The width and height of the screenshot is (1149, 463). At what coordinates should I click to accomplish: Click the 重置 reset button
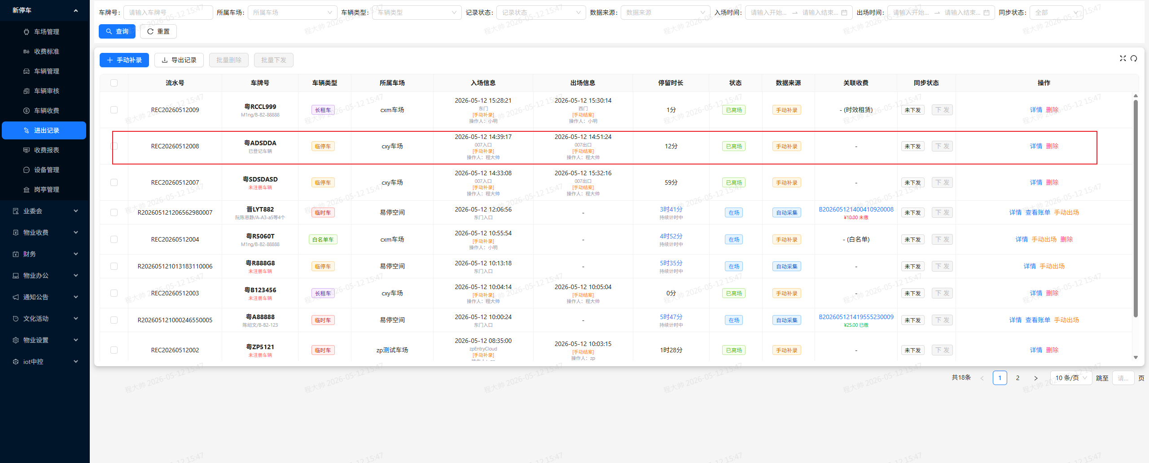pos(158,31)
